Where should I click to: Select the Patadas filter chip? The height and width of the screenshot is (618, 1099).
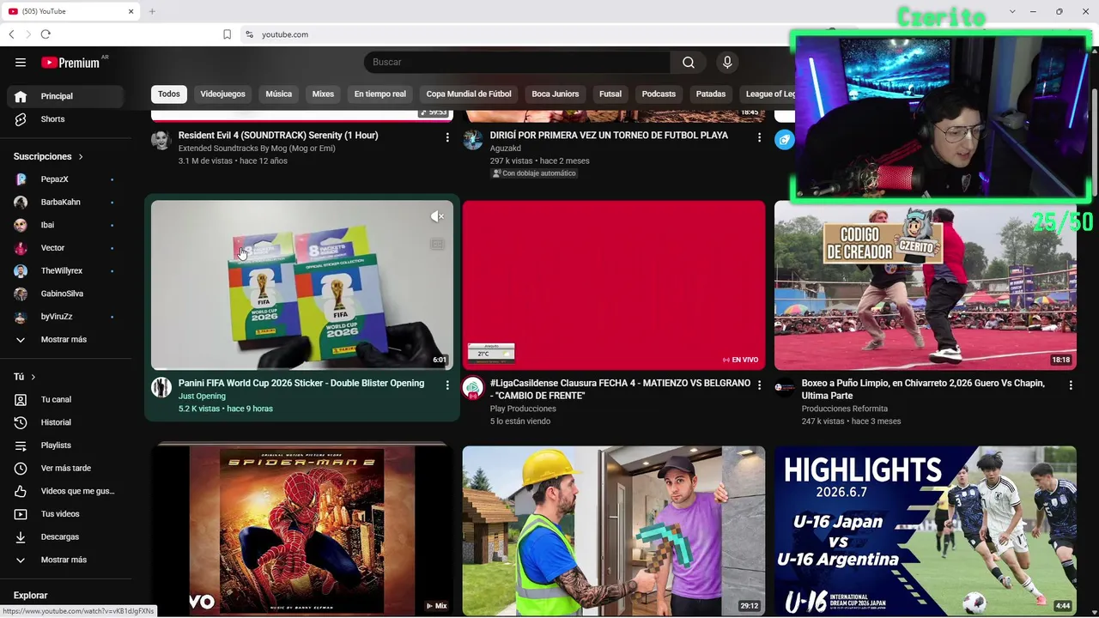click(711, 94)
